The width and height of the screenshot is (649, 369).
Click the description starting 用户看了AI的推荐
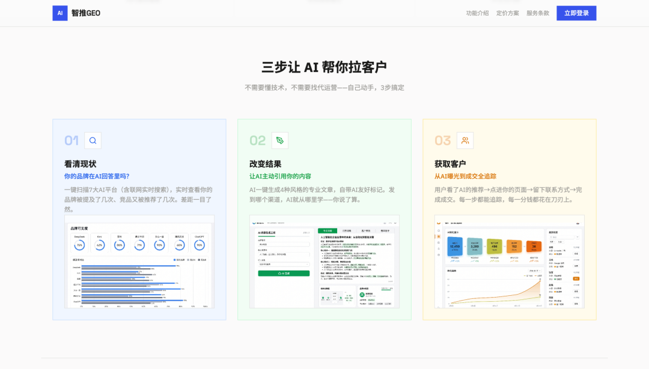point(509,194)
